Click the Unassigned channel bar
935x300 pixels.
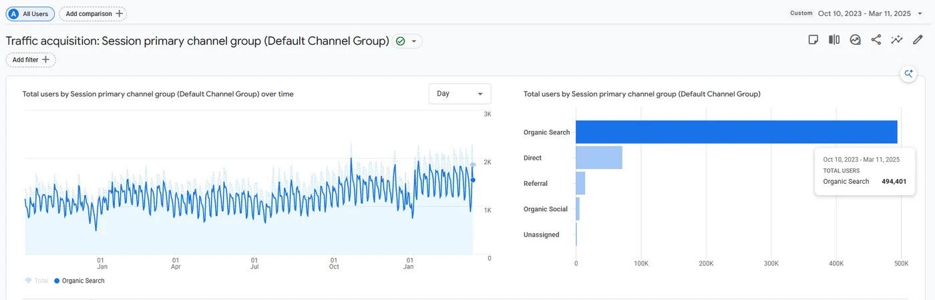pyautogui.click(x=576, y=235)
